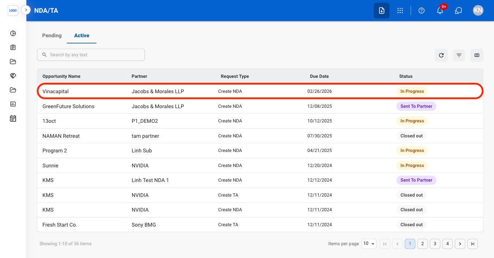This screenshot has width=494, height=258.
Task: Switch to the Pending tab
Action: [52, 35]
